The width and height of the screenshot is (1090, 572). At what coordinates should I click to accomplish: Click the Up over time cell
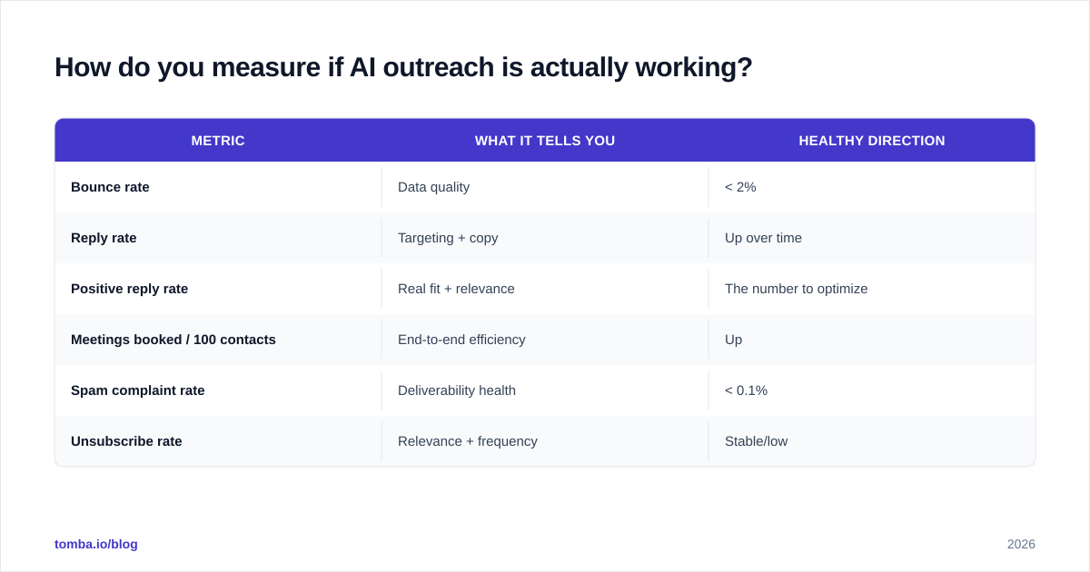point(872,238)
